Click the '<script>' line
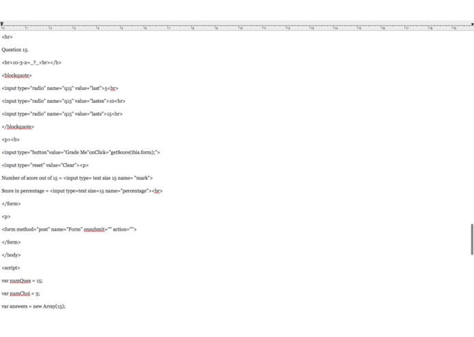The height and width of the screenshot is (337, 474). pyautogui.click(x=11, y=268)
